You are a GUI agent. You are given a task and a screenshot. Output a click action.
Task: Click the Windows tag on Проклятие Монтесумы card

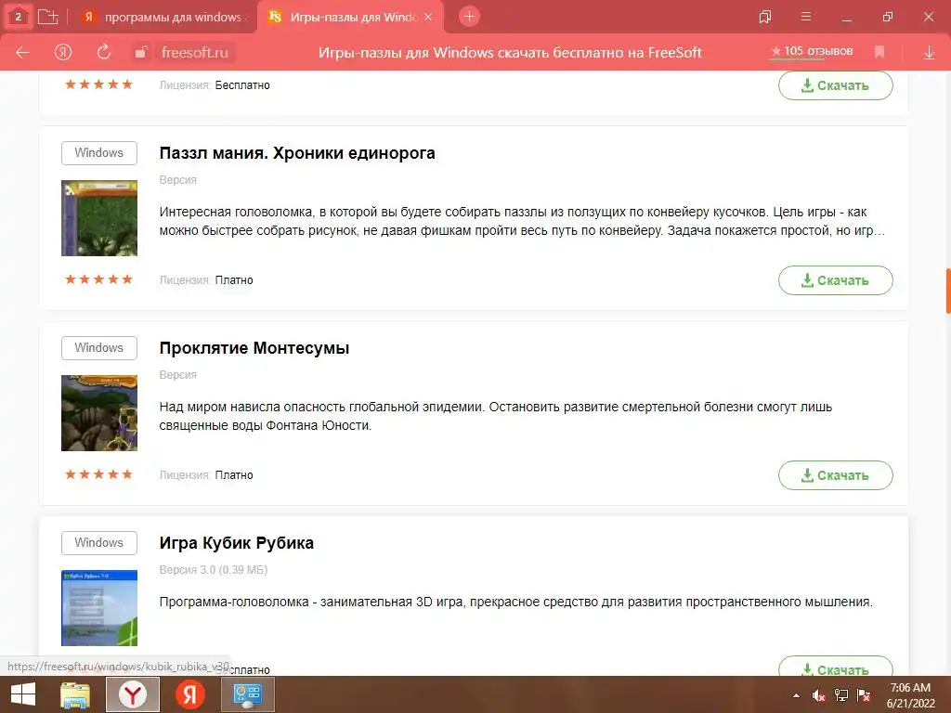pyautogui.click(x=98, y=348)
